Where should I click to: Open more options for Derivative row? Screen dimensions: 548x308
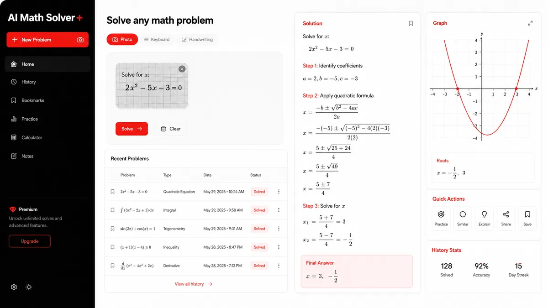(x=279, y=266)
